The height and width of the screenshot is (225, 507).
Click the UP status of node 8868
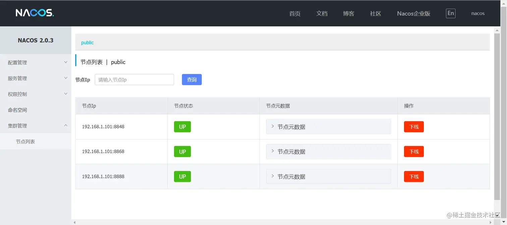click(x=182, y=151)
